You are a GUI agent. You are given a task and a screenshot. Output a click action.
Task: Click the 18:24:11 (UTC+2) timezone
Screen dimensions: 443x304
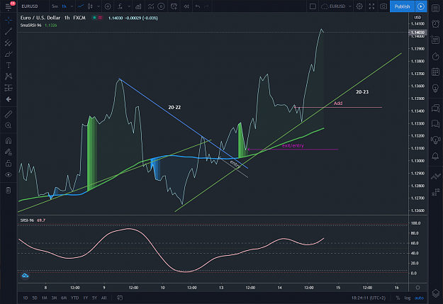pos(369,298)
